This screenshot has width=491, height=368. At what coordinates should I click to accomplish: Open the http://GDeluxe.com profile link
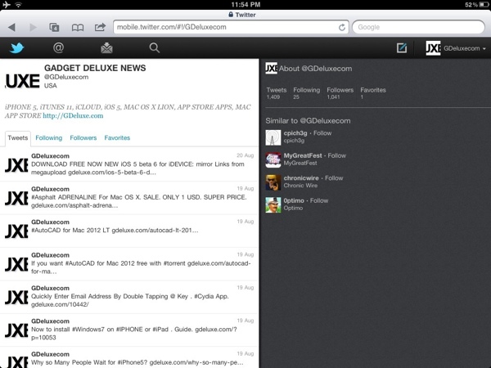tap(73, 116)
